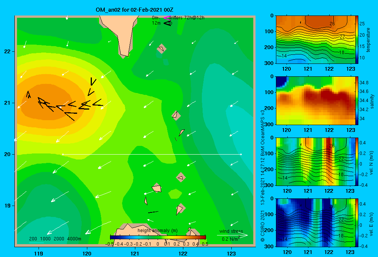Click the 'vel. N (m/s)' label
The image size is (378, 257).
(371, 163)
